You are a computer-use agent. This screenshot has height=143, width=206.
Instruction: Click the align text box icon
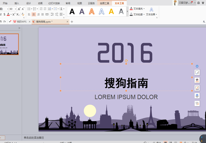click(x=55, y=9)
